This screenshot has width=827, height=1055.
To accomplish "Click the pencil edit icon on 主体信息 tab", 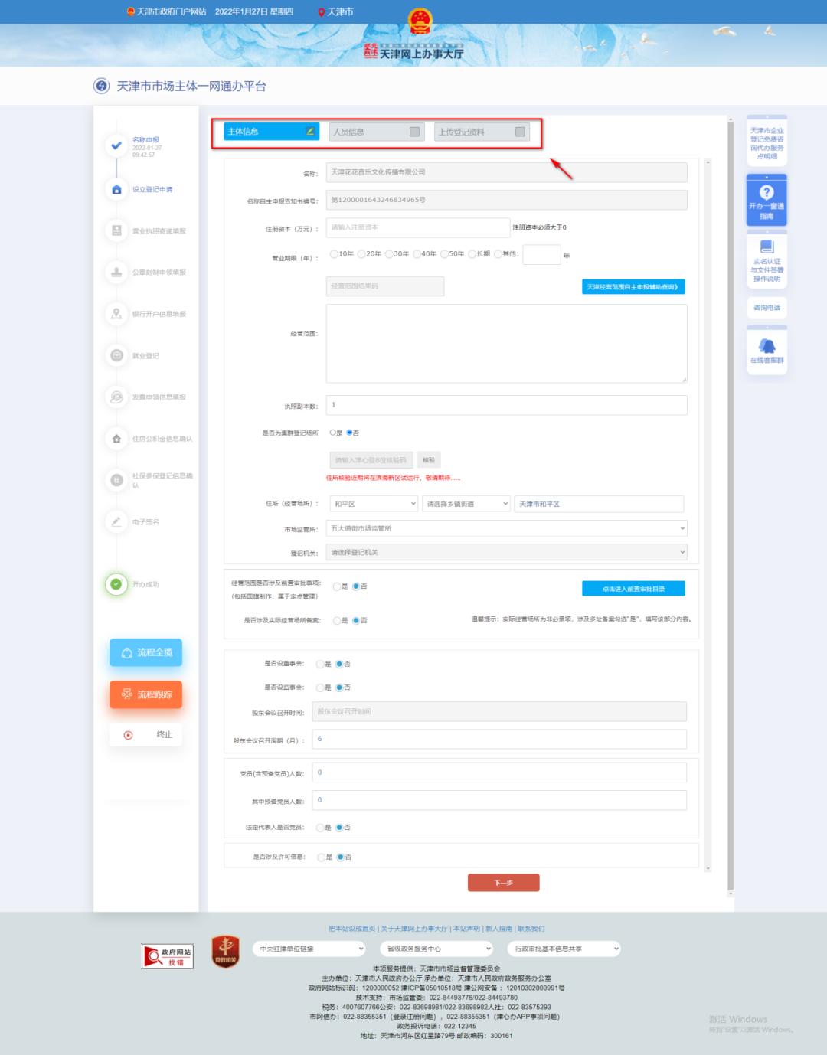I will coord(310,131).
